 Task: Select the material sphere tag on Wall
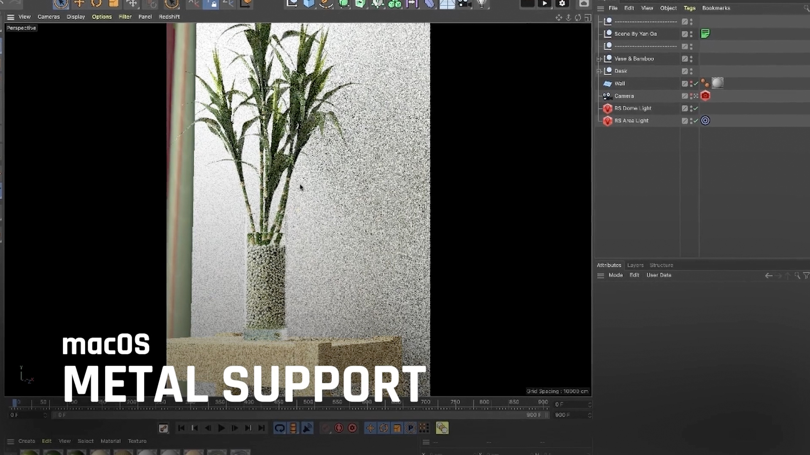pyautogui.click(x=717, y=83)
